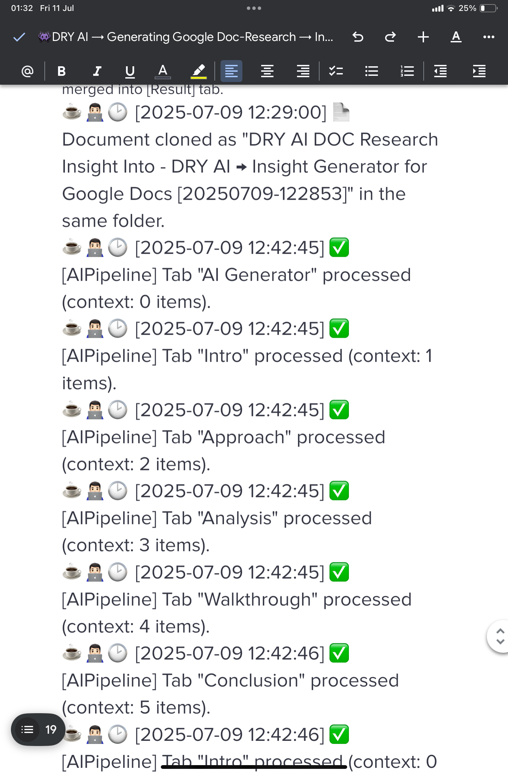Toggle bold formatting

point(61,71)
